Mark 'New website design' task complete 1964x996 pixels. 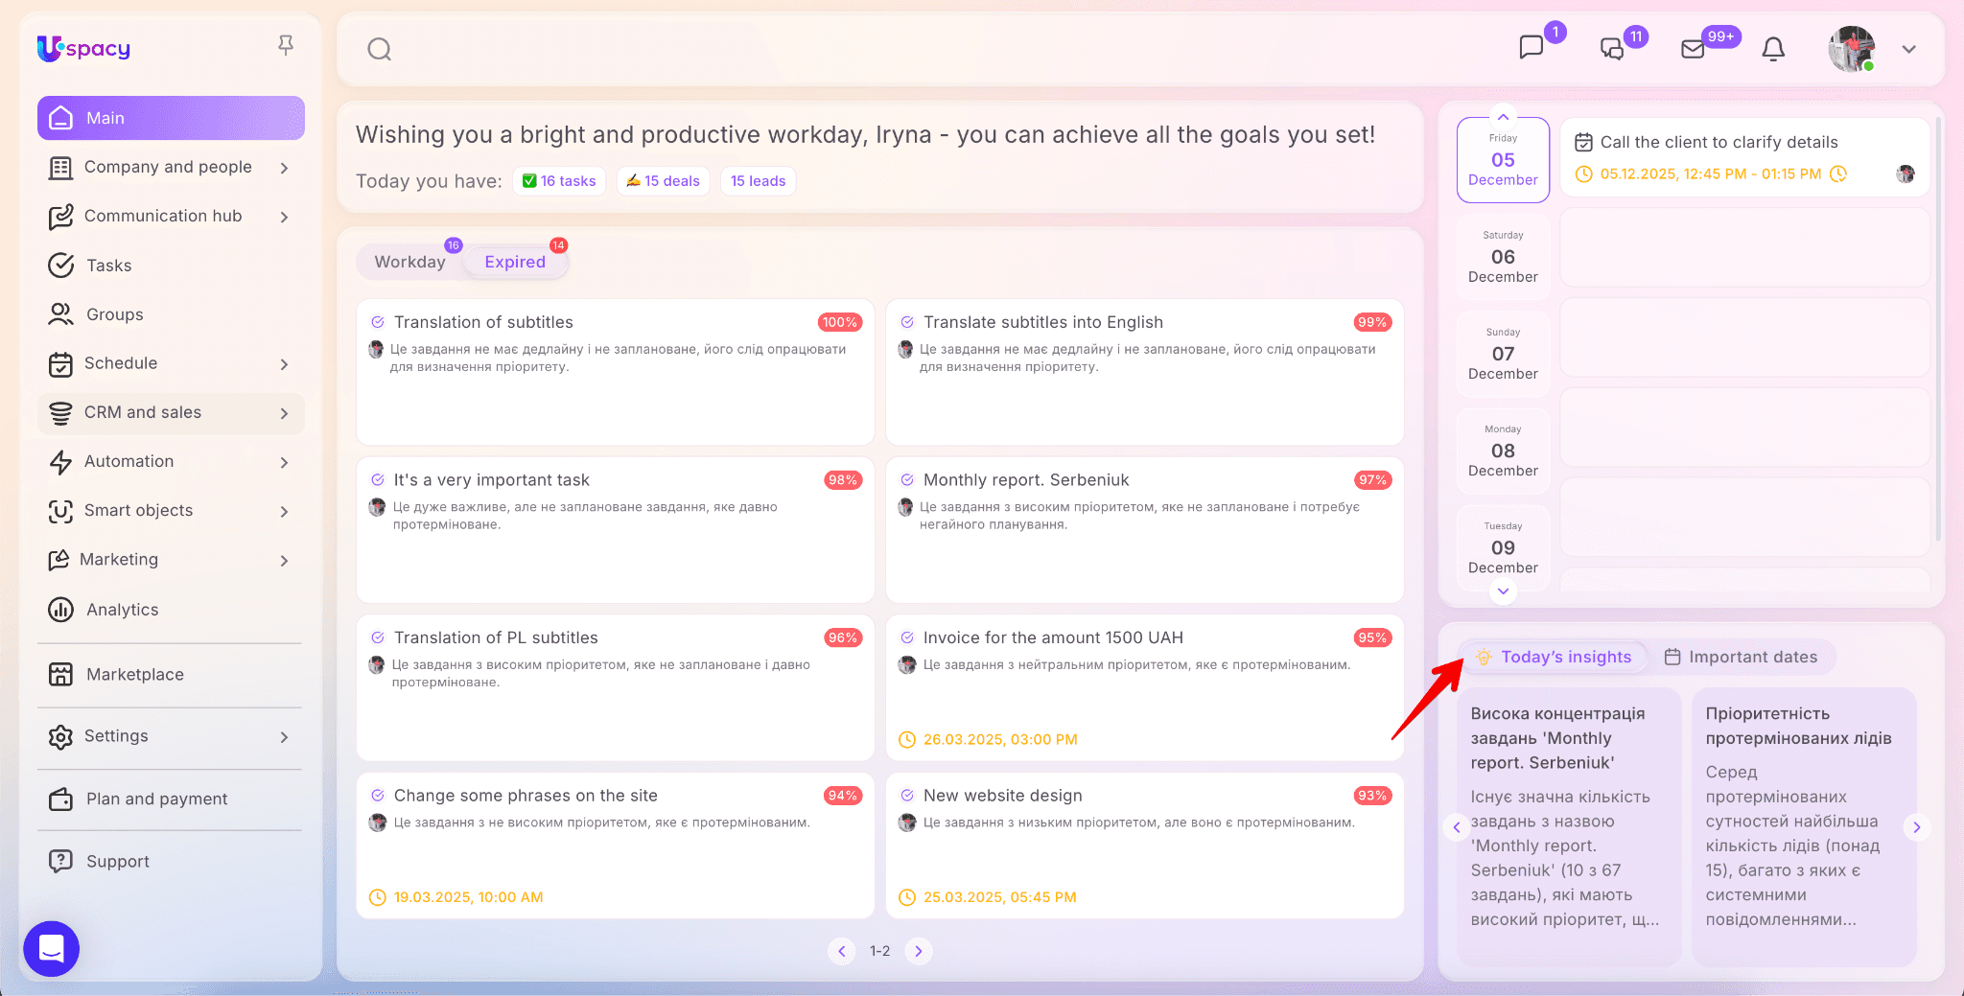[x=907, y=796]
